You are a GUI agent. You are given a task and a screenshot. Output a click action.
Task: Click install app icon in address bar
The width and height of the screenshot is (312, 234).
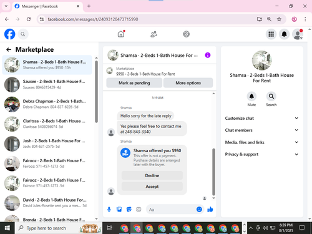[x=259, y=19]
